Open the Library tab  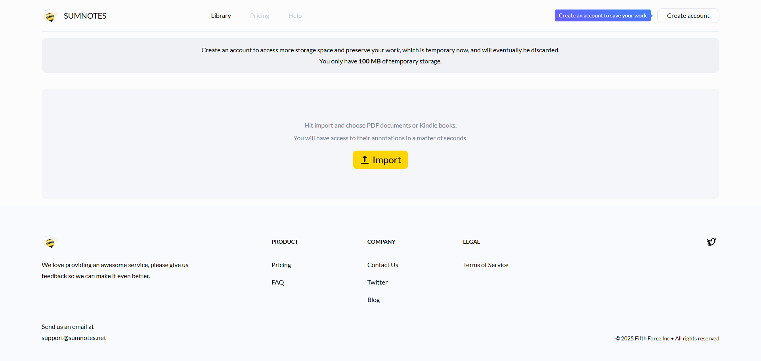[221, 16]
